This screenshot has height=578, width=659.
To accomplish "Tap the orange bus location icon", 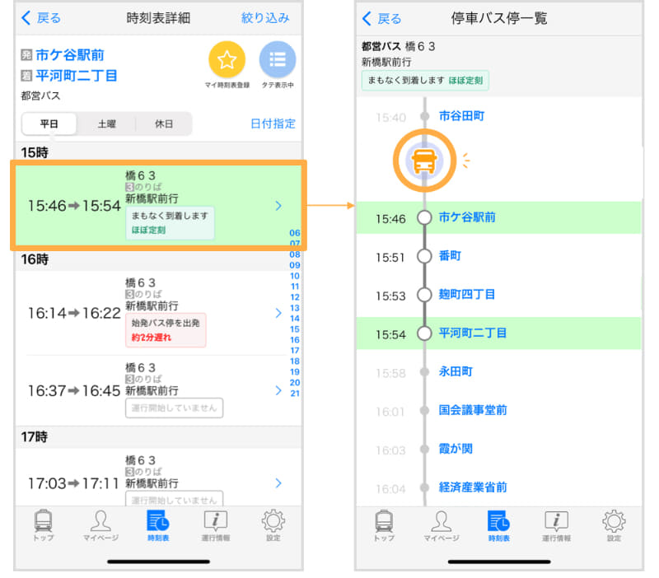I will (424, 161).
